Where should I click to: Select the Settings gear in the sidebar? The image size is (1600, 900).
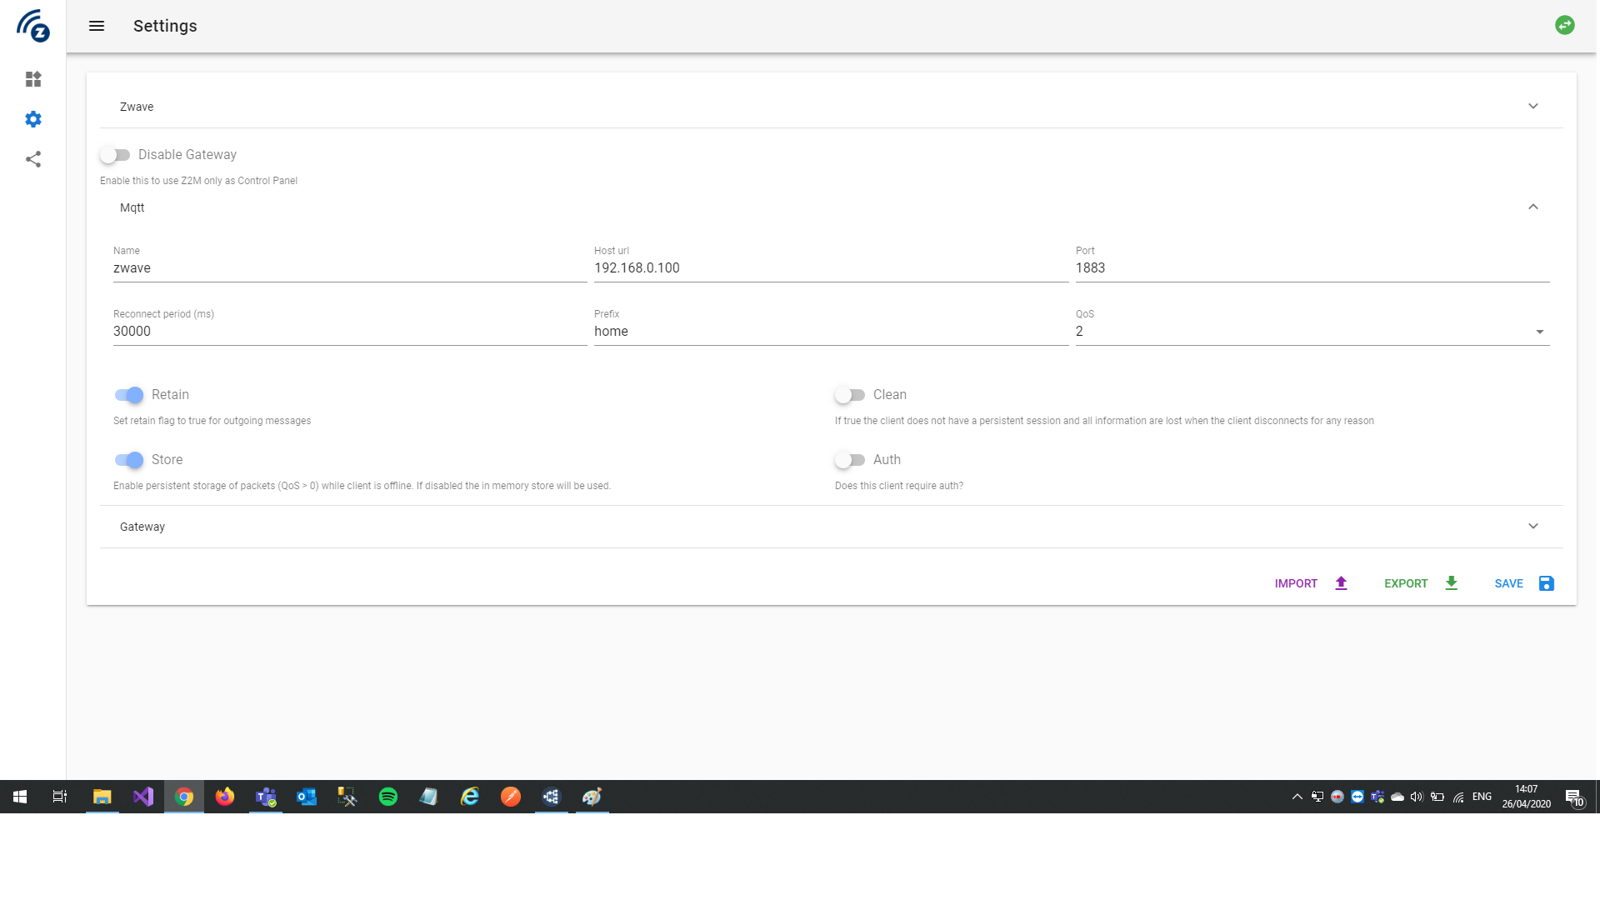click(x=33, y=118)
